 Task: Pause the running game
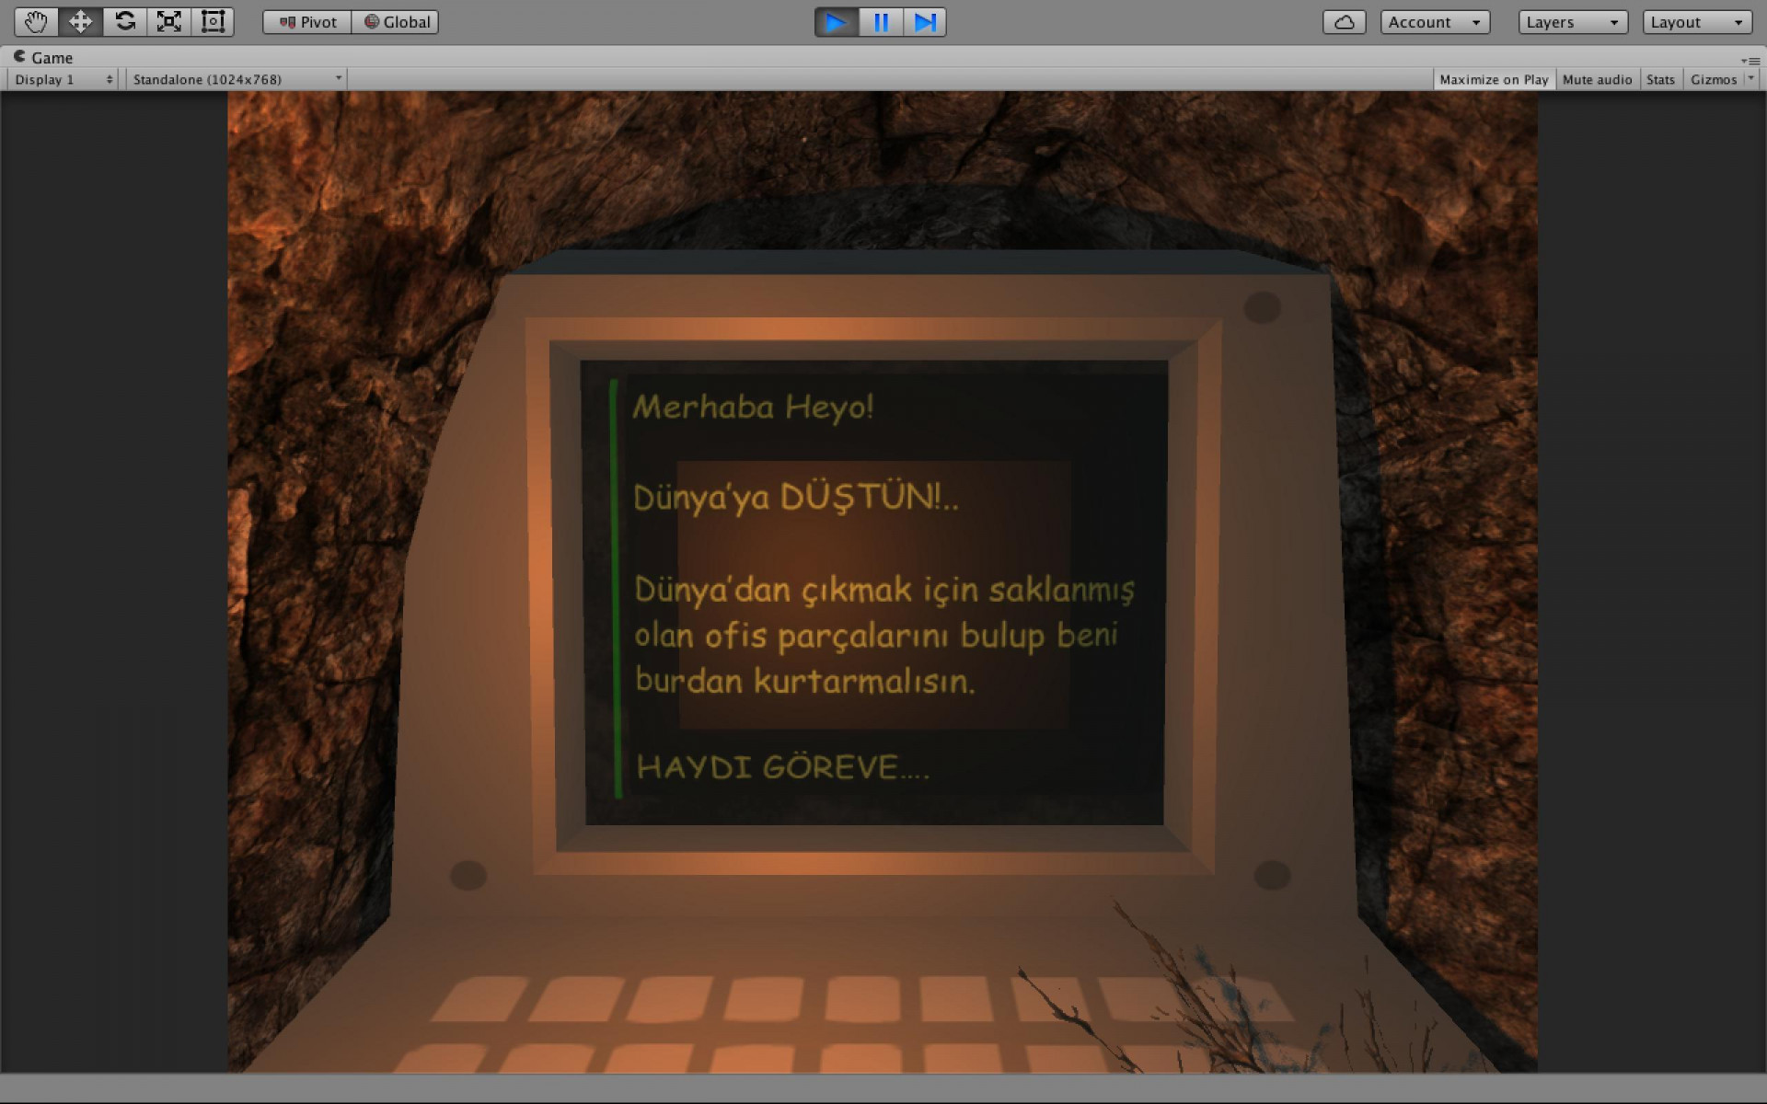click(881, 22)
